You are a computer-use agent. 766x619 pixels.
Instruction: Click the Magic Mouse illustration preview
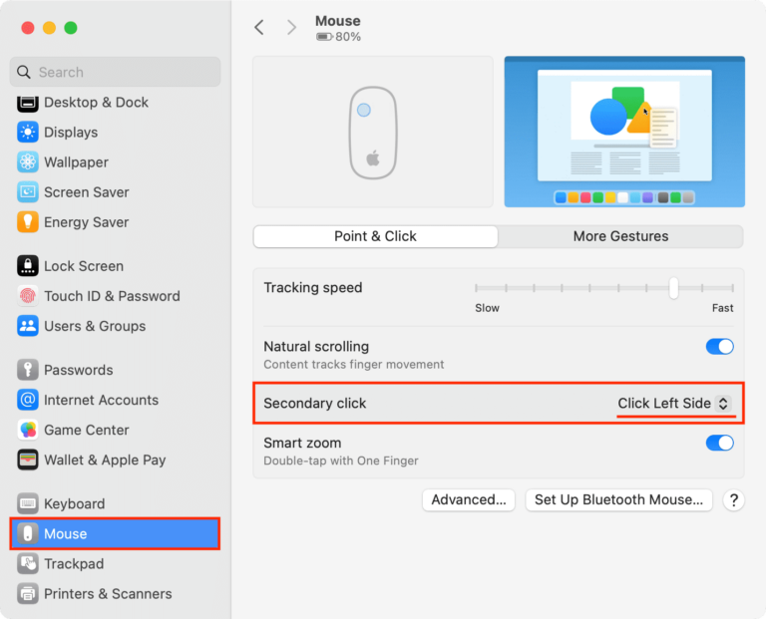pos(373,133)
